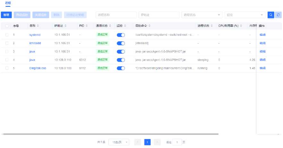Click 编辑 link for PID 6312 java row
This screenshot has height=148, width=283.
pyautogui.click(x=262, y=60)
